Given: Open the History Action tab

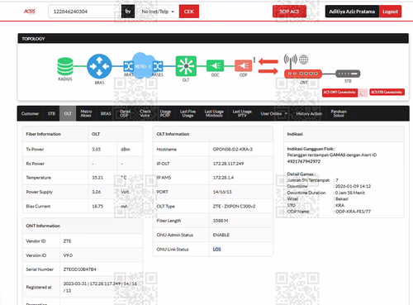Looking at the screenshot, I should (309, 113).
